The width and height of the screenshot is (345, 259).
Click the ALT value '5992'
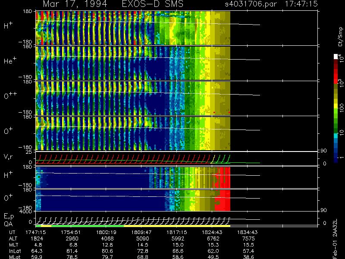[178, 239]
